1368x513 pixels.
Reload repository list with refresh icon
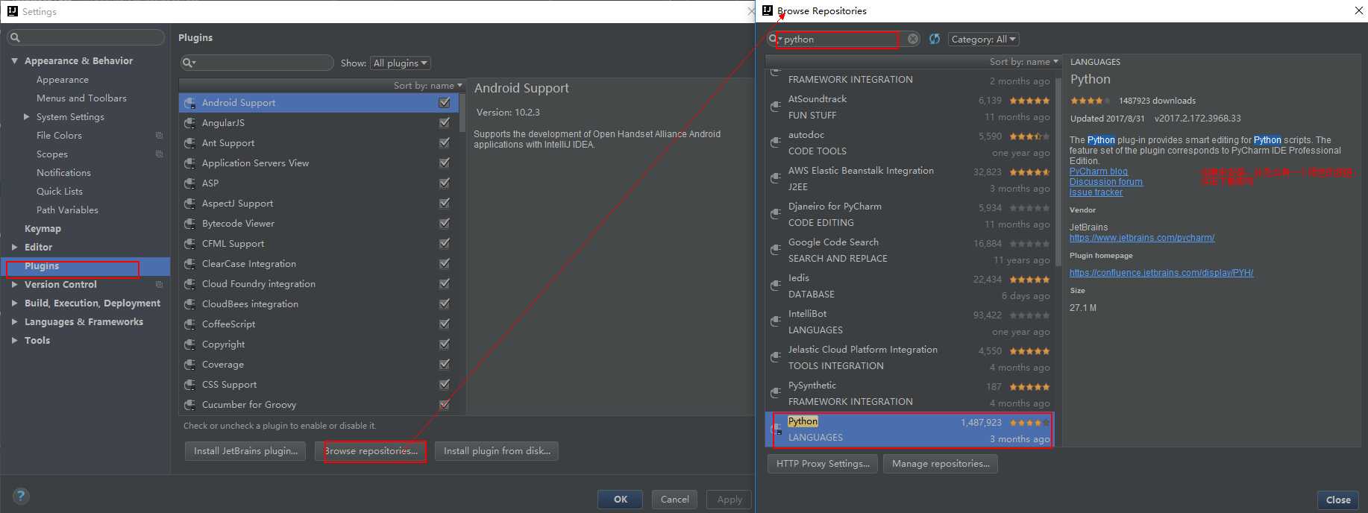click(x=935, y=40)
